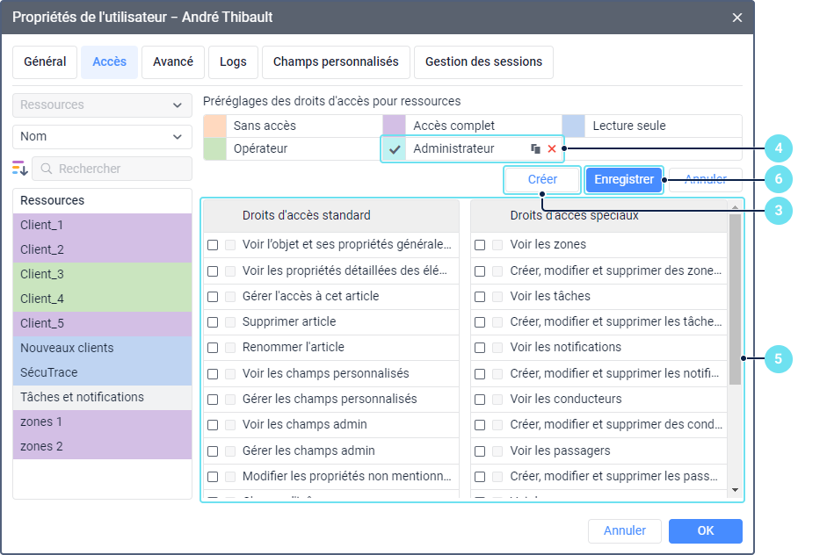The width and height of the screenshot is (827, 555).
Task: Click the Créer preset button
Action: tap(542, 180)
